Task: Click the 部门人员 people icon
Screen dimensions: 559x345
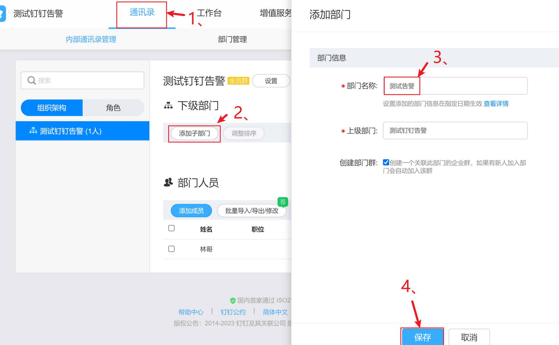Action: pos(168,182)
